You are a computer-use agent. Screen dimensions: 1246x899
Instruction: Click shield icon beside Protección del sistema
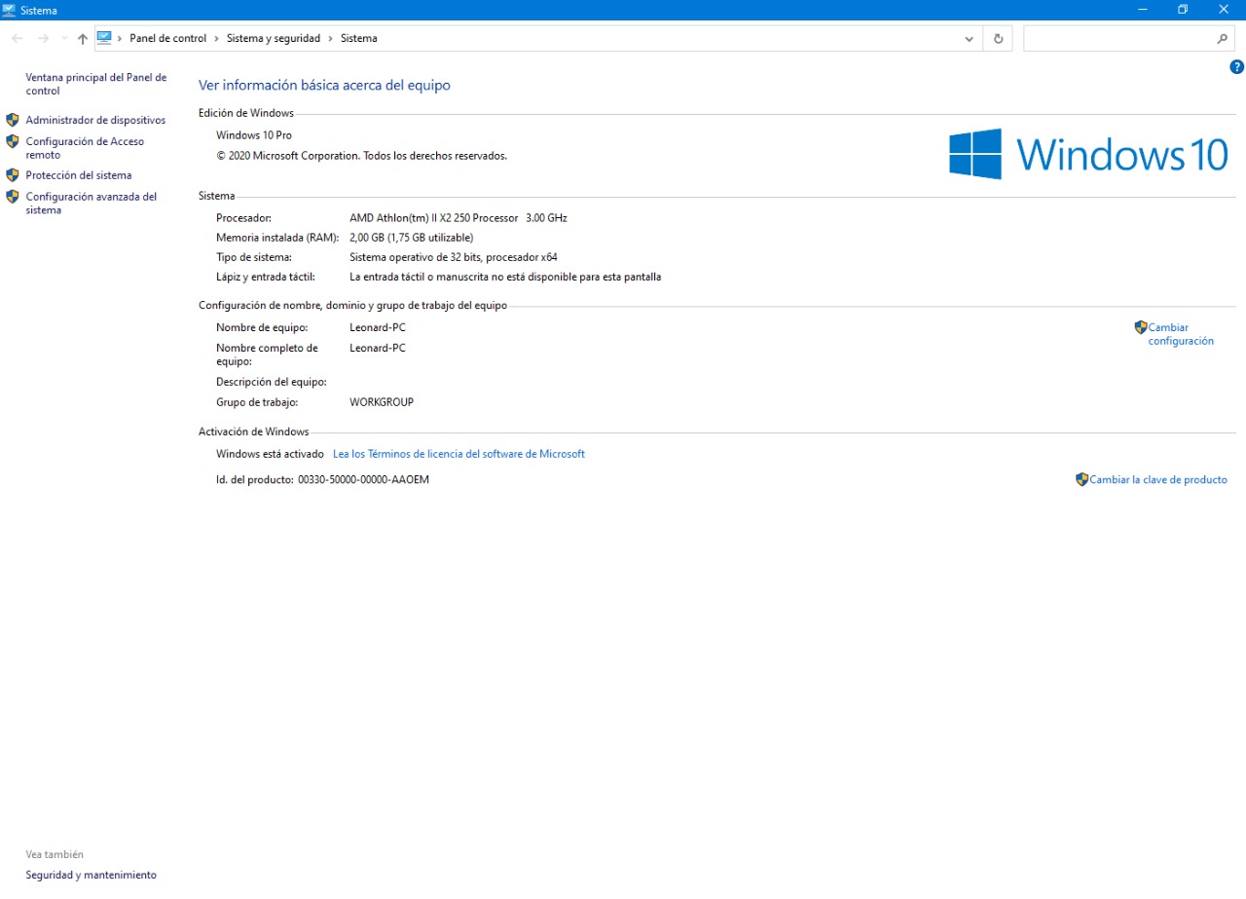[x=13, y=175]
